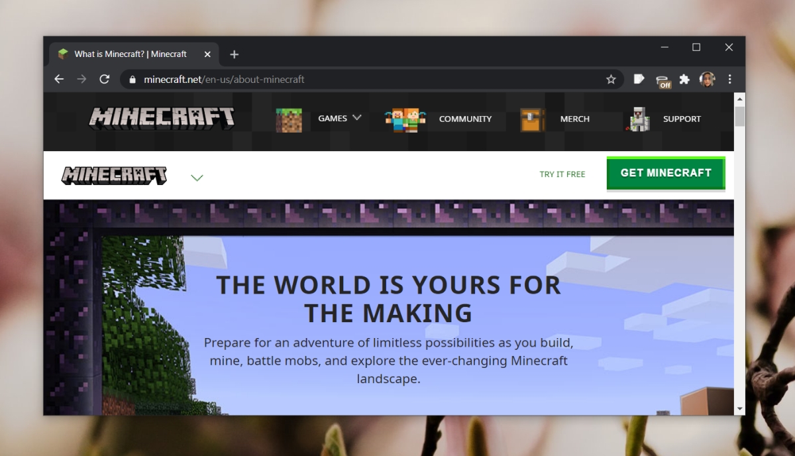The image size is (795, 456).
Task: Open the Chrome profile avatar
Action: (x=707, y=80)
